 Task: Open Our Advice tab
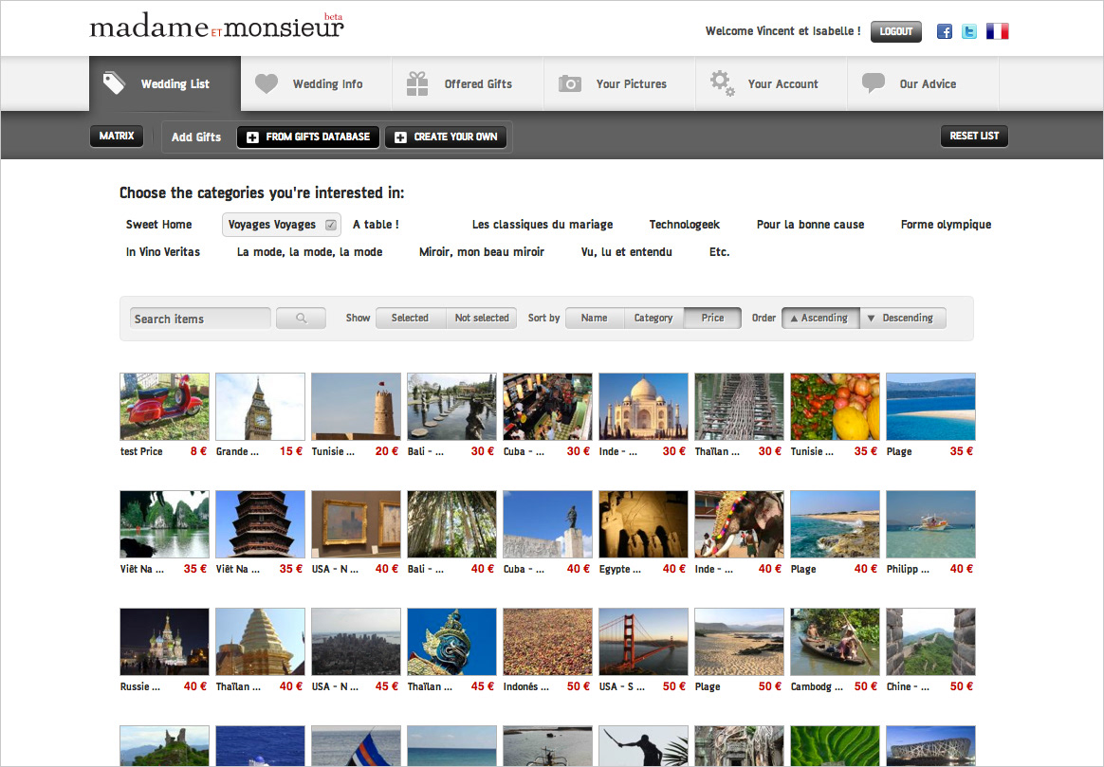click(923, 83)
